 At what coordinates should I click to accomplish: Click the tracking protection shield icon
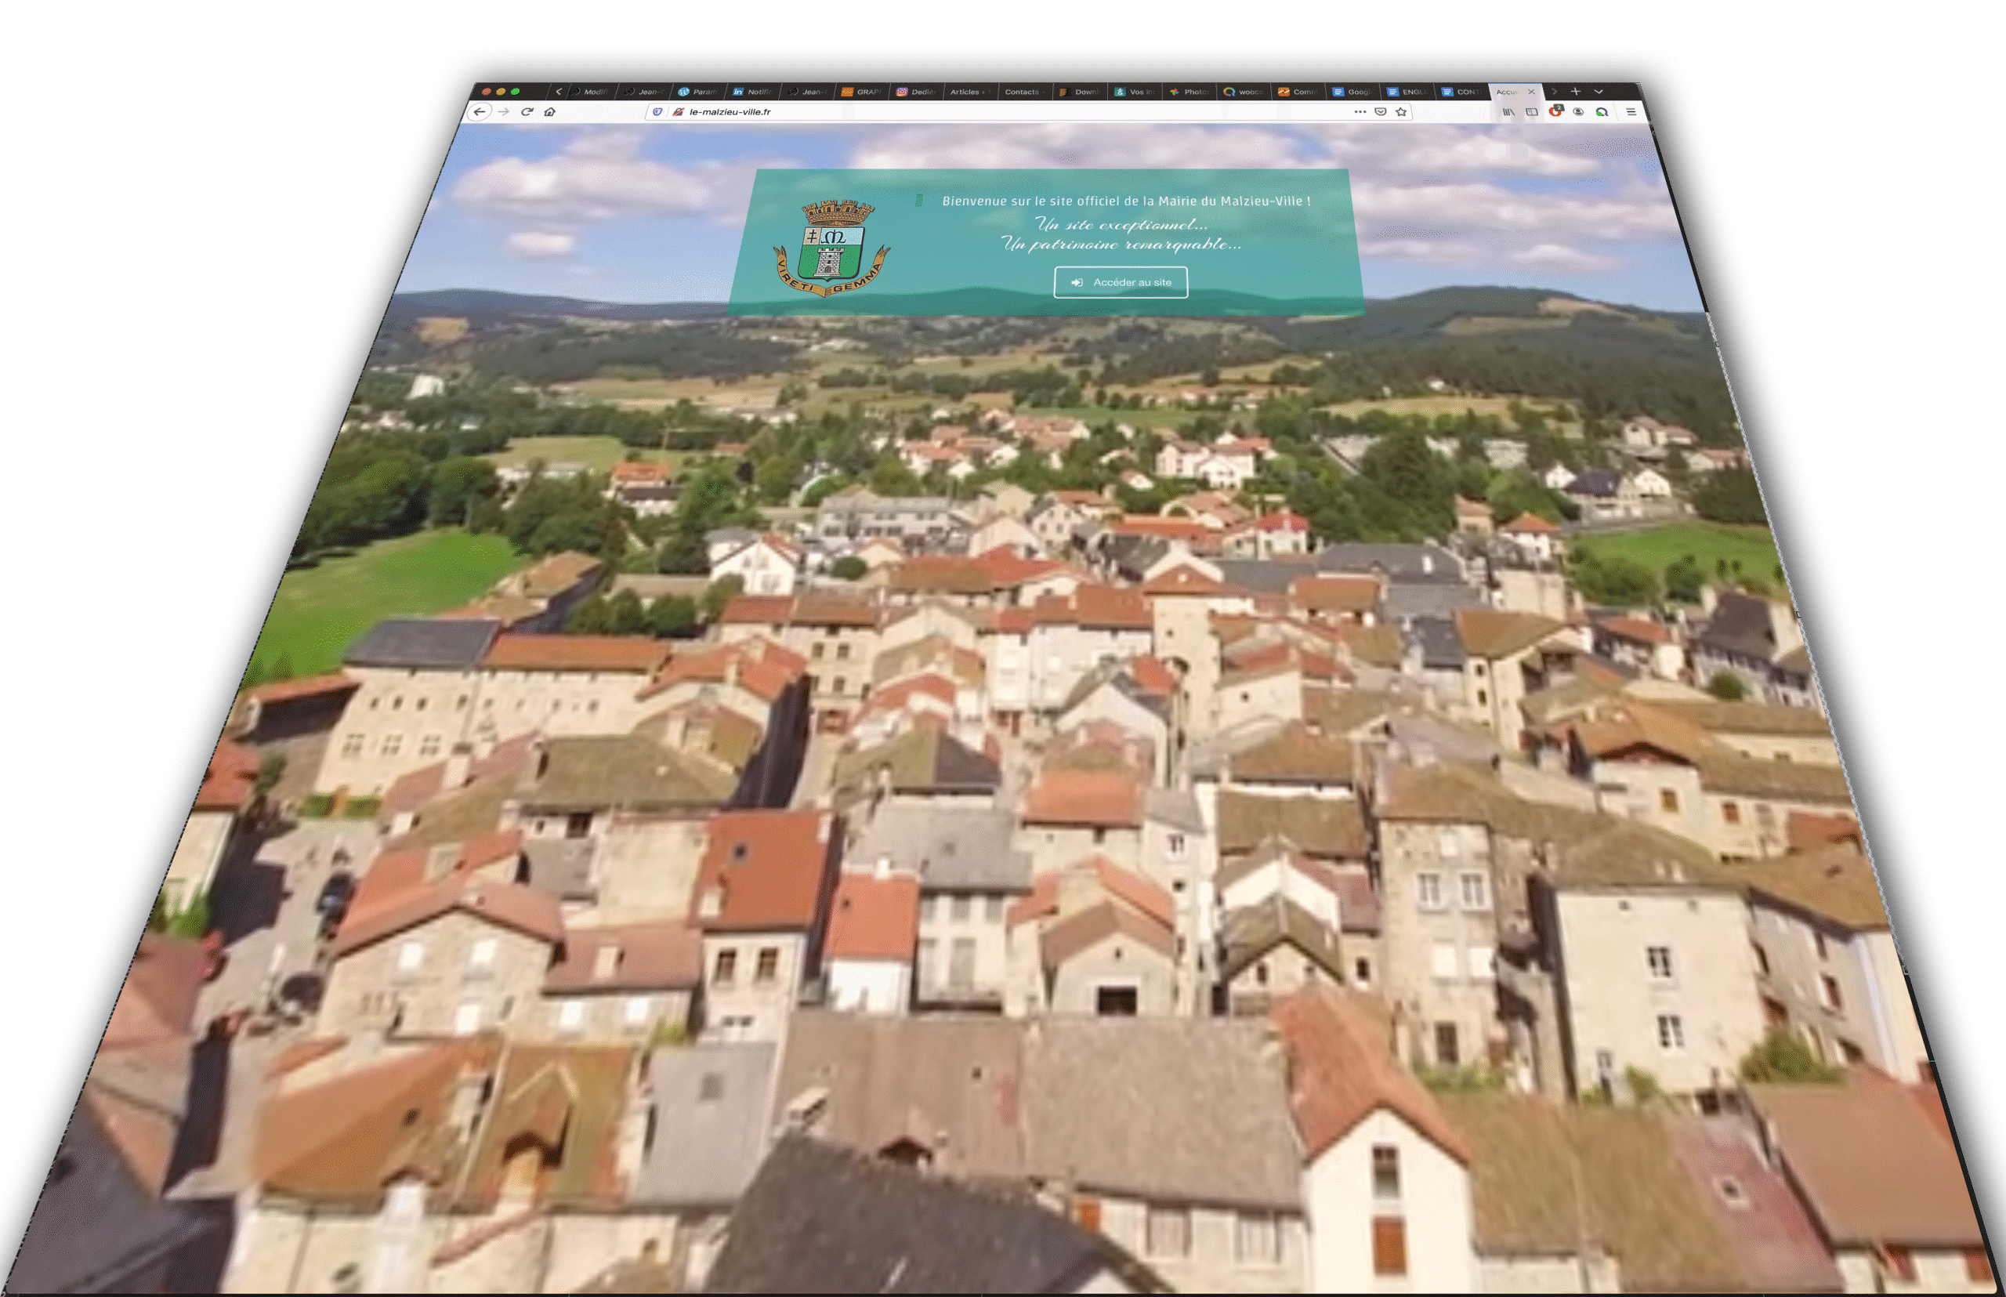tap(657, 112)
